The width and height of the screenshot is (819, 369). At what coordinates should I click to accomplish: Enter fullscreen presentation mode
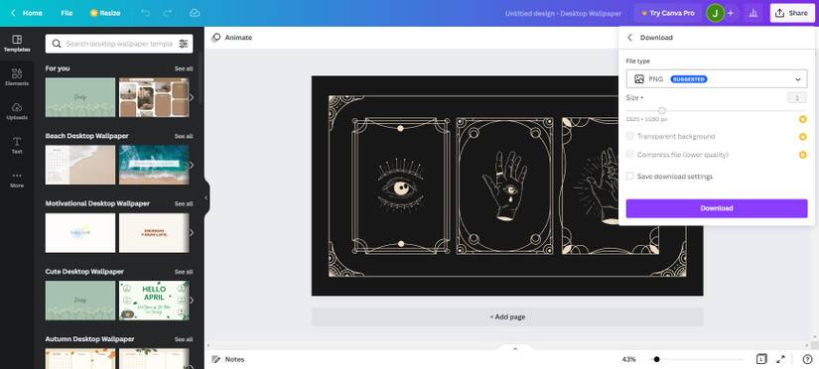click(x=781, y=359)
